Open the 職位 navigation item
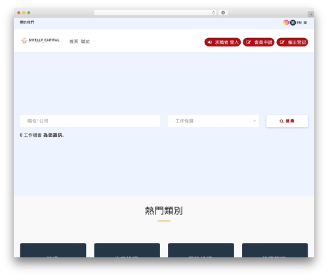The image size is (328, 277). point(85,41)
